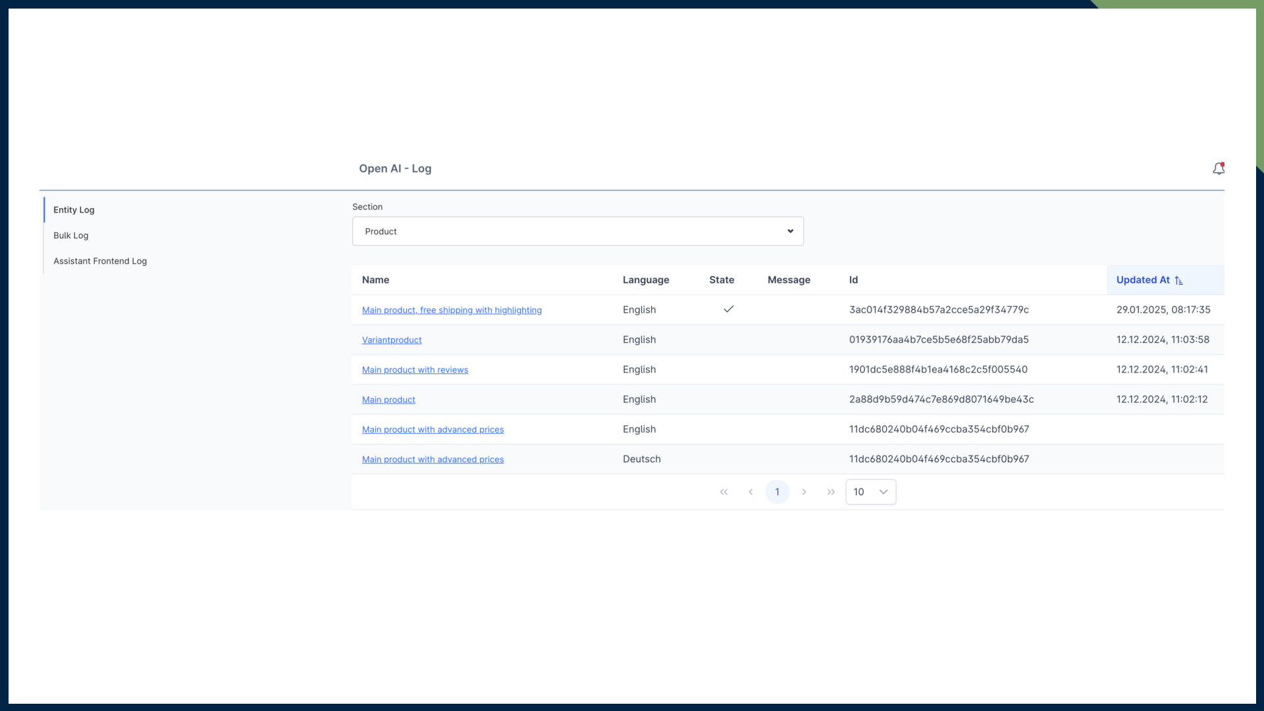Click the Section dropdown arrow

(x=790, y=231)
